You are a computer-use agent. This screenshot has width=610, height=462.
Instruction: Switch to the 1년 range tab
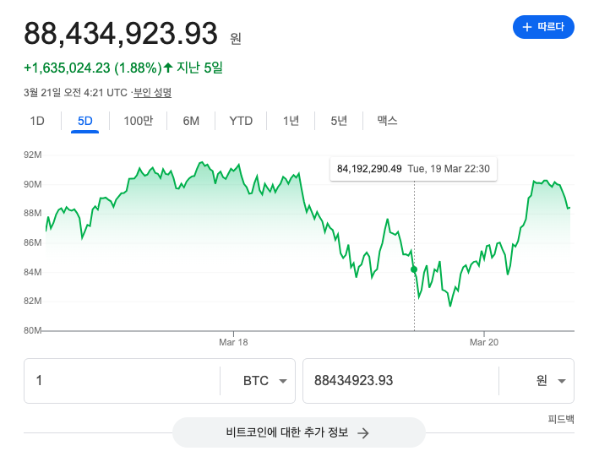(291, 121)
